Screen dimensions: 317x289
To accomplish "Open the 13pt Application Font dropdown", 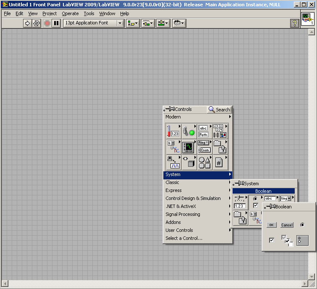I will pos(94,23).
